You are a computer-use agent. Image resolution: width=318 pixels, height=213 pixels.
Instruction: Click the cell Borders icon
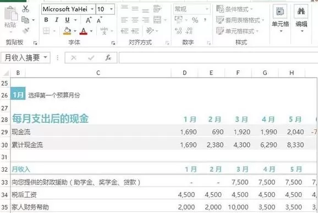click(46, 31)
